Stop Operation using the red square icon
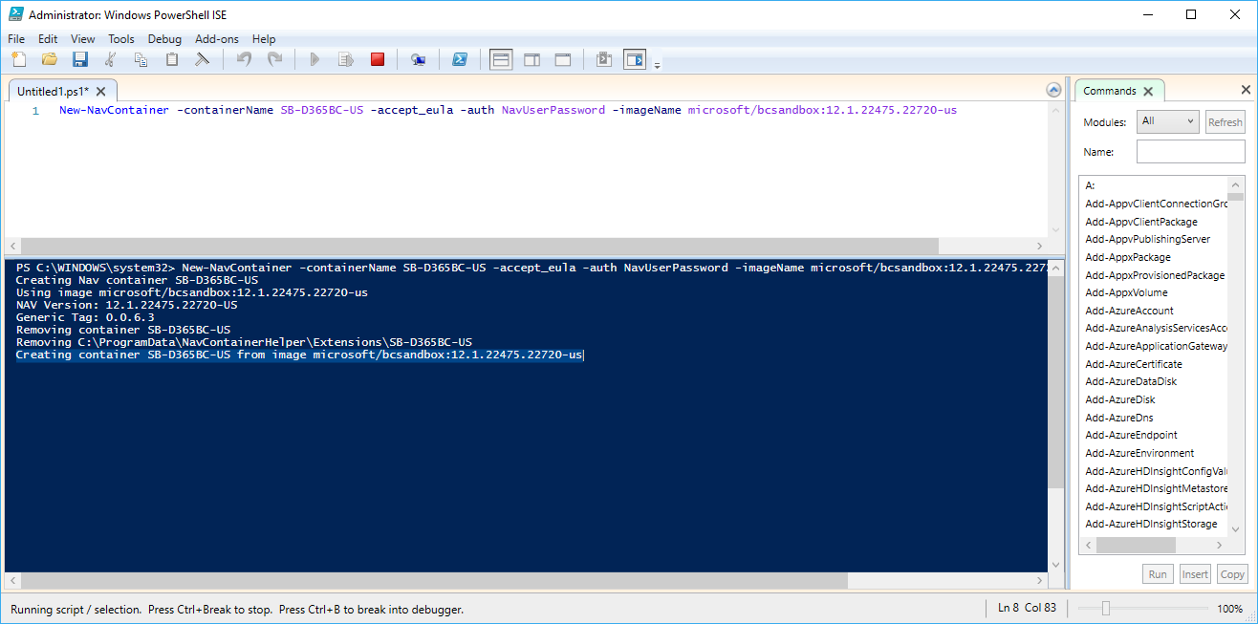Viewport: 1258px width, 624px height. point(377,58)
